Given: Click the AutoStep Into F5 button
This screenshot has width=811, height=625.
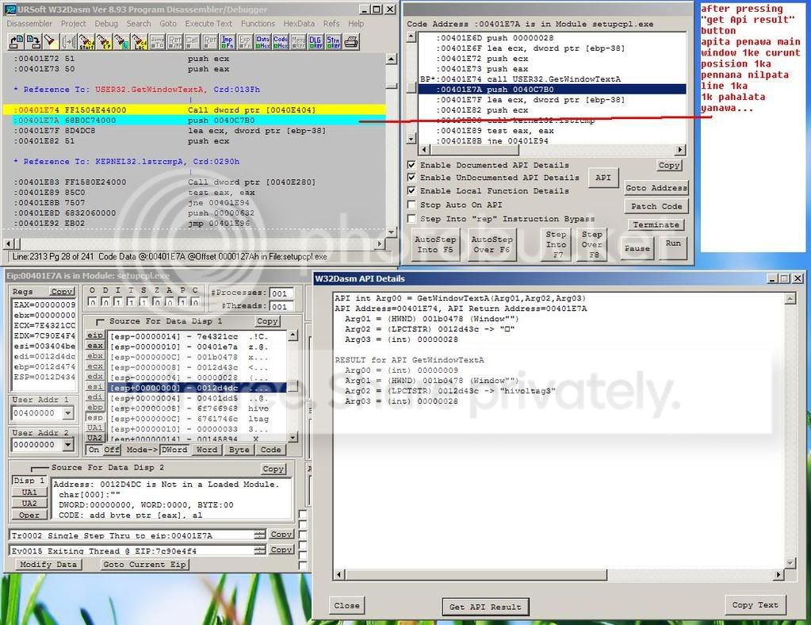Looking at the screenshot, I should (435, 244).
